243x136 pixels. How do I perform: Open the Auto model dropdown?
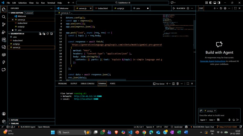pyautogui.click(x=212, y=120)
